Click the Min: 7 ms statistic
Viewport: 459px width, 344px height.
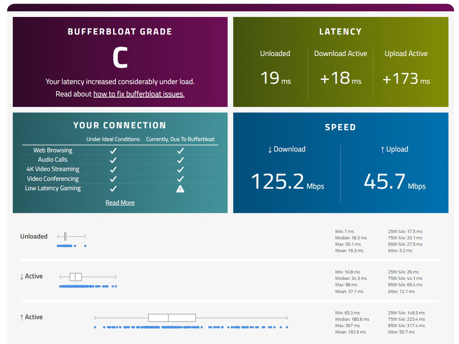[345, 232]
